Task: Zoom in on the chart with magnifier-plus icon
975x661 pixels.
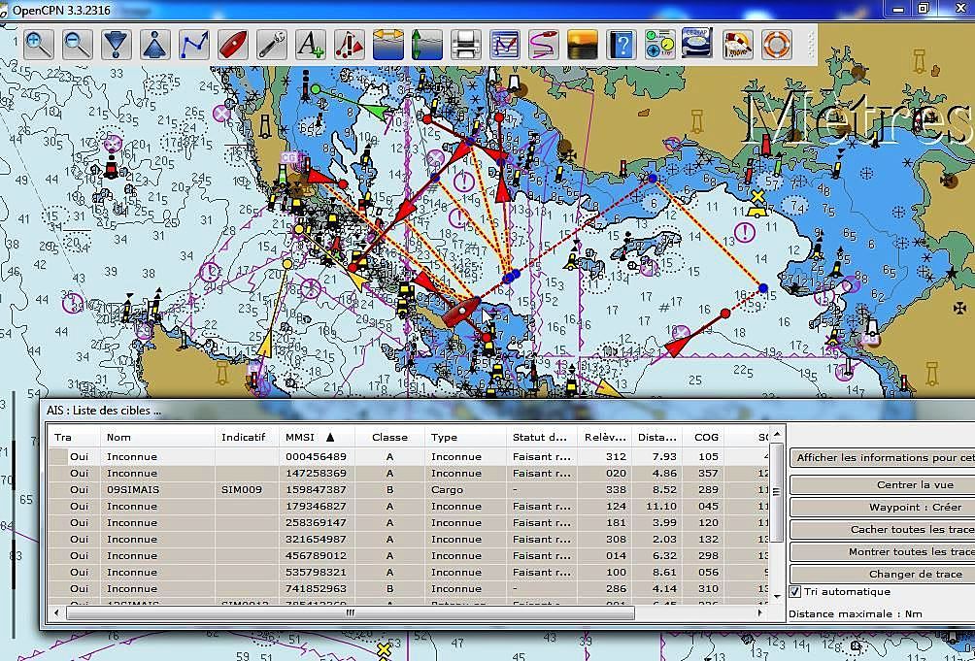Action: (39, 45)
